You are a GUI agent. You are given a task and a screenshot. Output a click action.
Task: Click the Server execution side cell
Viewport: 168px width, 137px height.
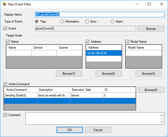pos(86,95)
